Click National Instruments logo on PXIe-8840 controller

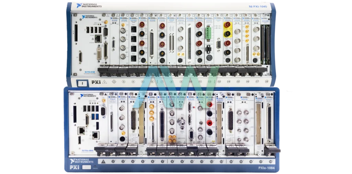88,95
